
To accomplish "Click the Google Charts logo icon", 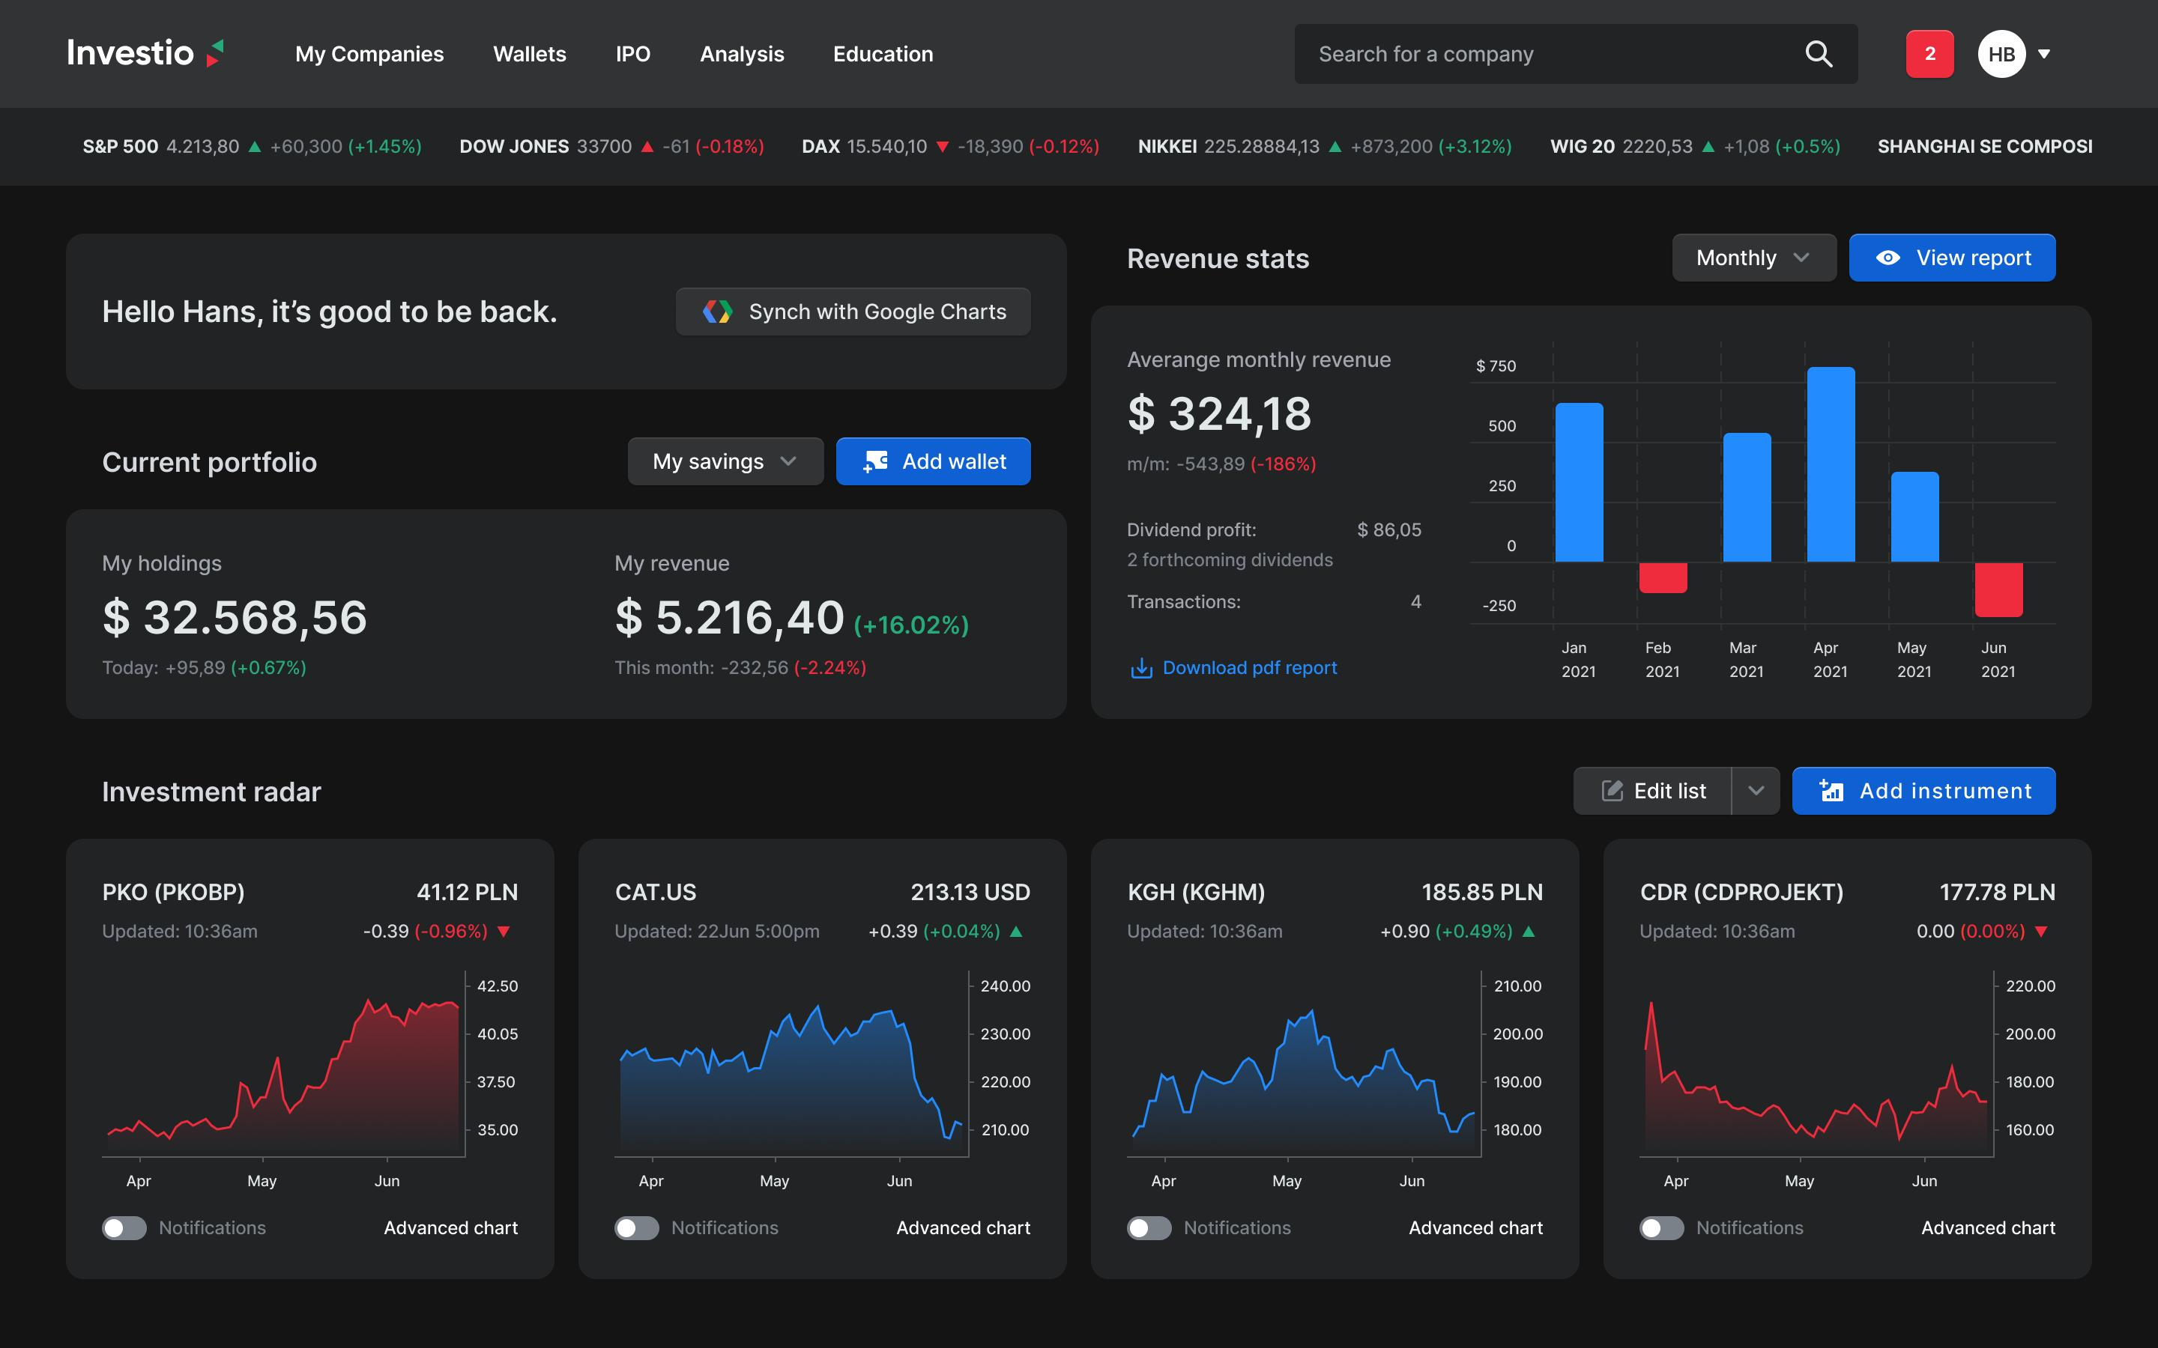I will coord(717,311).
